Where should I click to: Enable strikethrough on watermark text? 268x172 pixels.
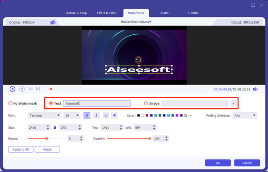pos(114,115)
